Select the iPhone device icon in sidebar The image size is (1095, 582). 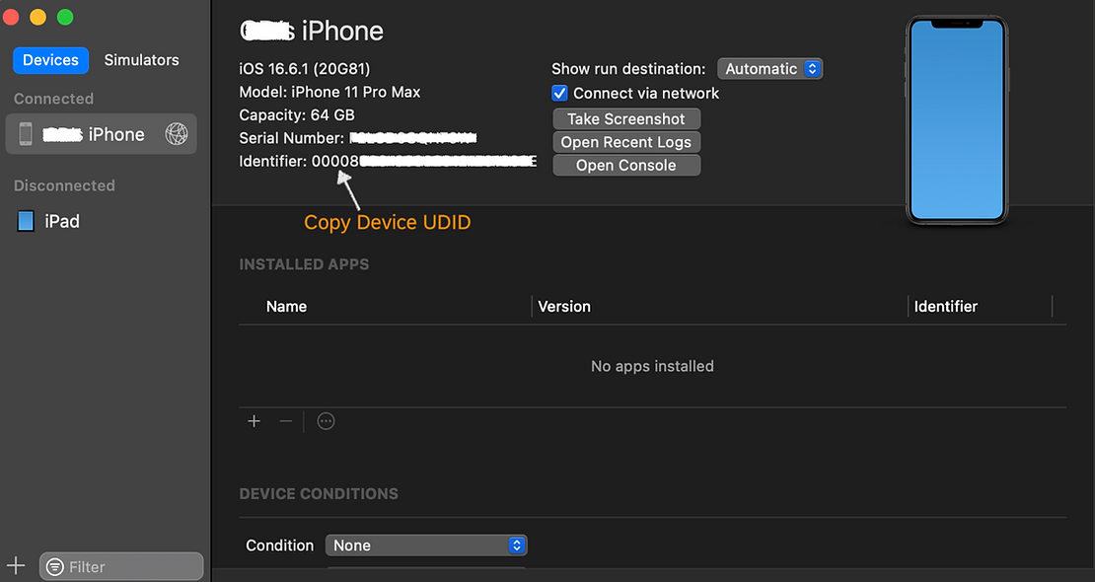(25, 133)
